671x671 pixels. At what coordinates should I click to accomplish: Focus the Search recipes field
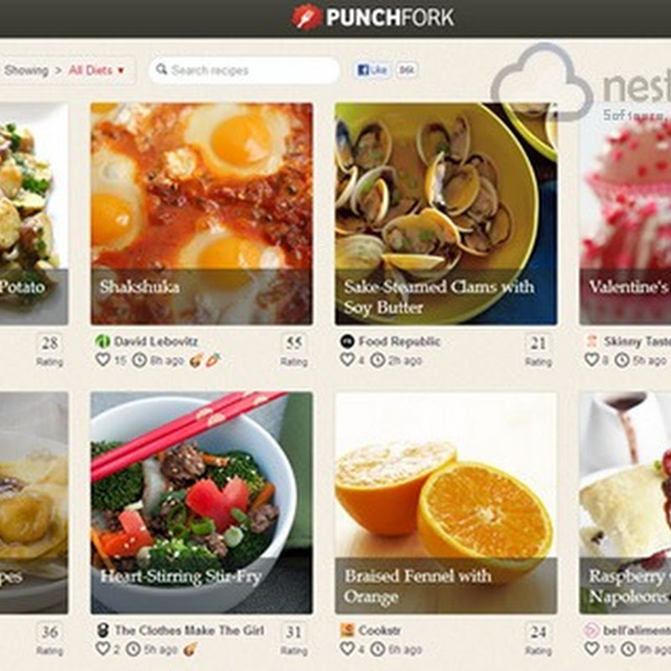point(244,70)
